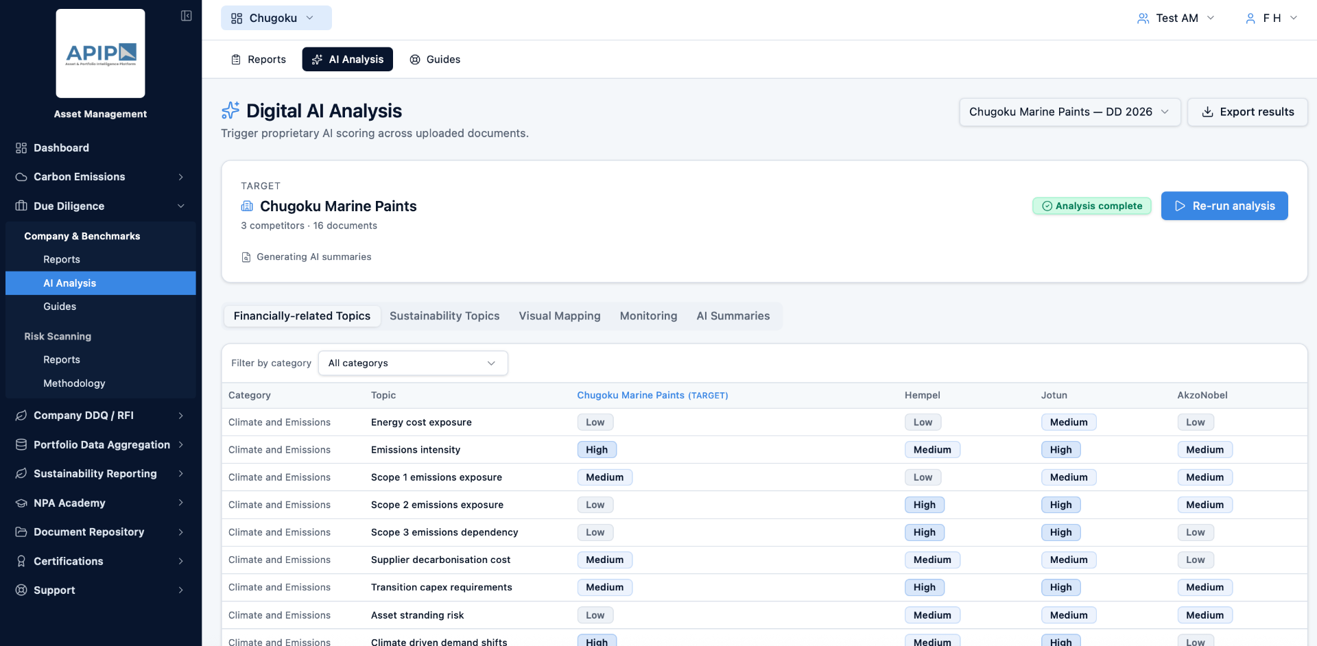This screenshot has height=646, width=1317.
Task: Click the Support lifebuoy icon
Action: [21, 590]
